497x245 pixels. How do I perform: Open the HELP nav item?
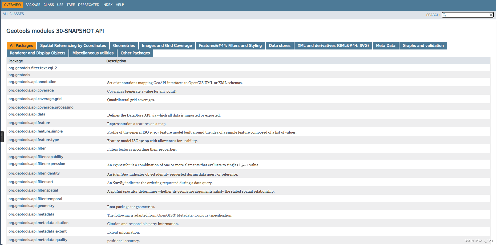pos(120,5)
